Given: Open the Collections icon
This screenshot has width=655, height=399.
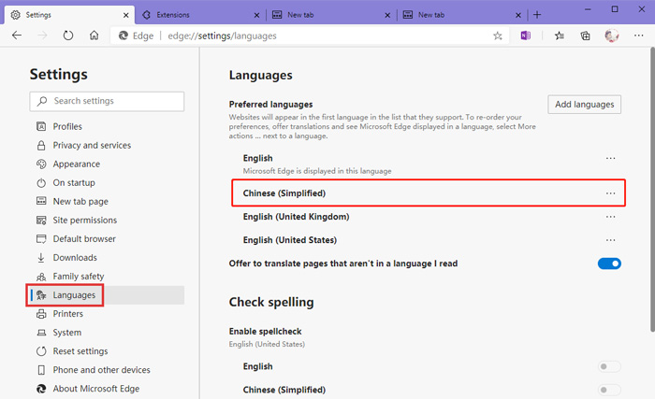Looking at the screenshot, I should click(x=585, y=36).
